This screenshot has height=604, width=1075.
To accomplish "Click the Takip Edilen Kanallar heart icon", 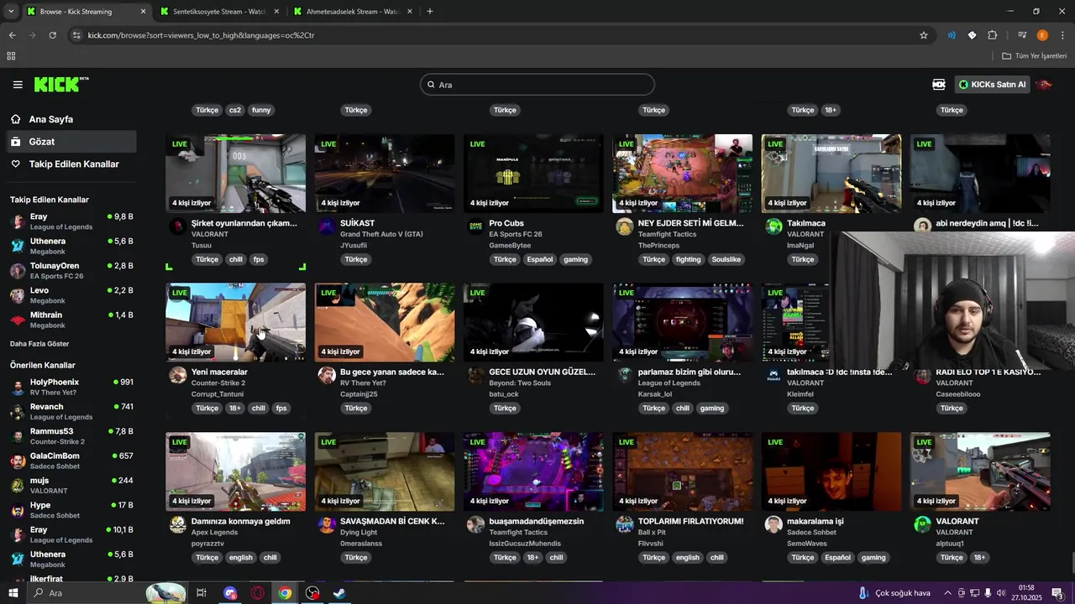I will [x=16, y=164].
